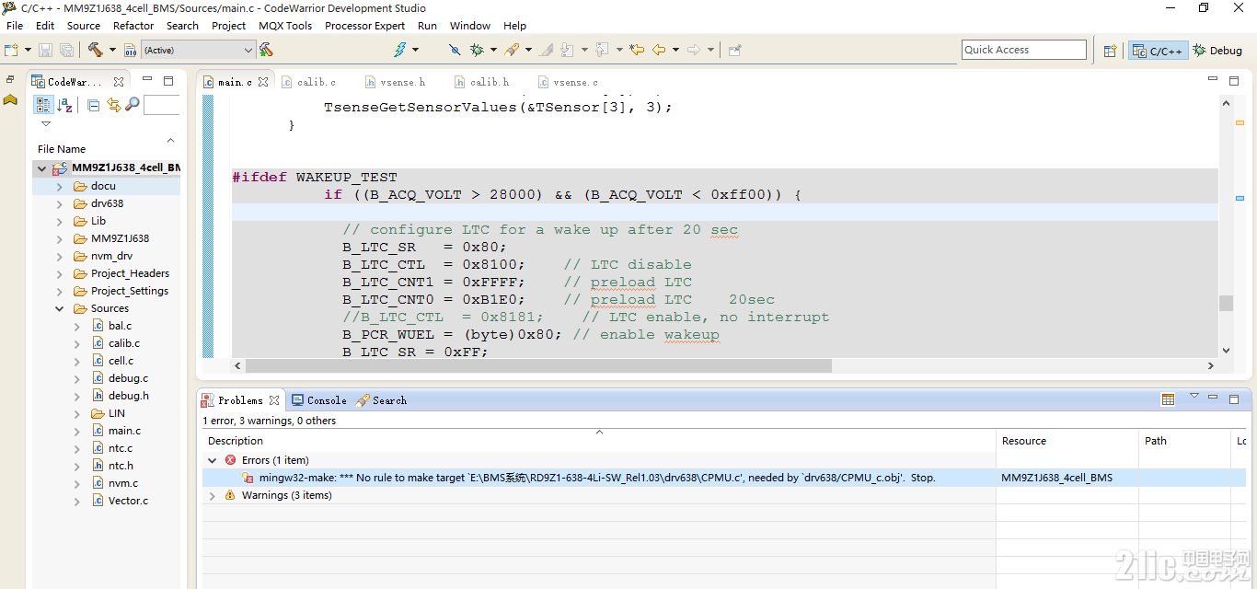Click the yellow chevron icon in the left trim bar
The height and width of the screenshot is (589, 1257).
(10, 99)
